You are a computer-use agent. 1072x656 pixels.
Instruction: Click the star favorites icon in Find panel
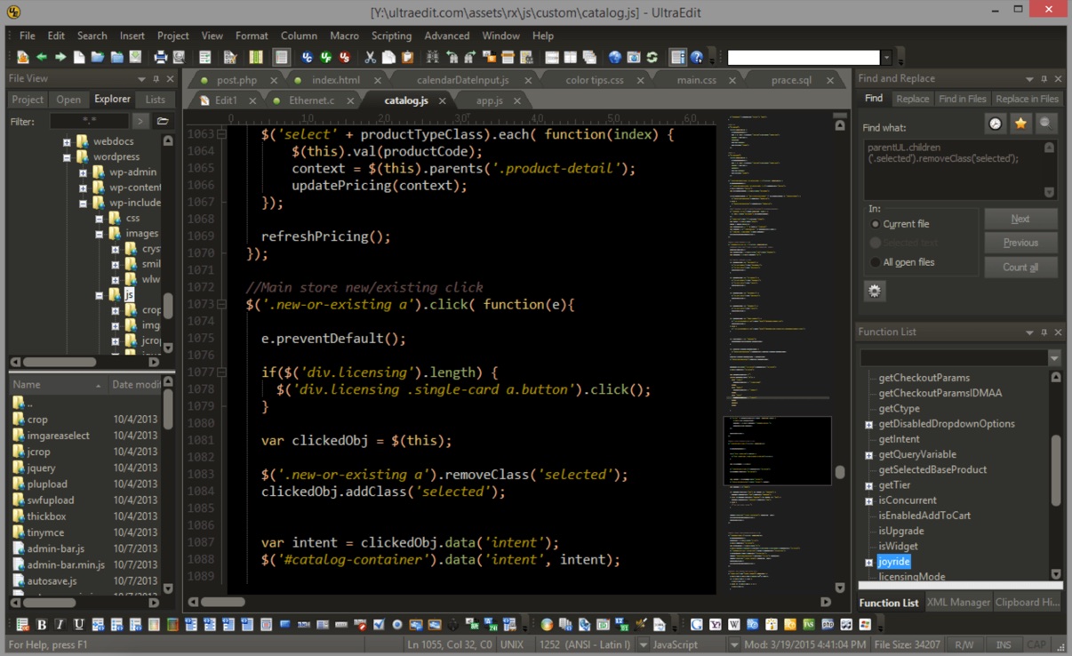click(1020, 124)
